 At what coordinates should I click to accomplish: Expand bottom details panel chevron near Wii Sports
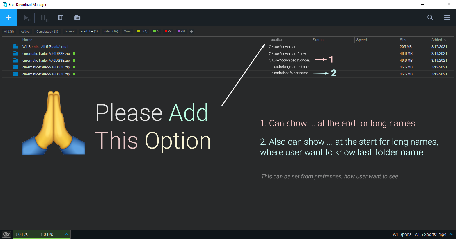point(451,234)
